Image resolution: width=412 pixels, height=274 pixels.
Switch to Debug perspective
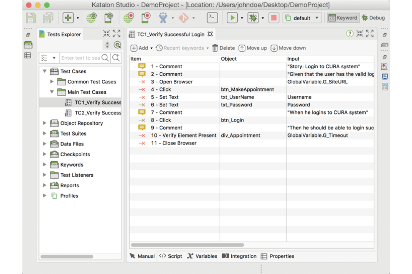pyautogui.click(x=373, y=18)
